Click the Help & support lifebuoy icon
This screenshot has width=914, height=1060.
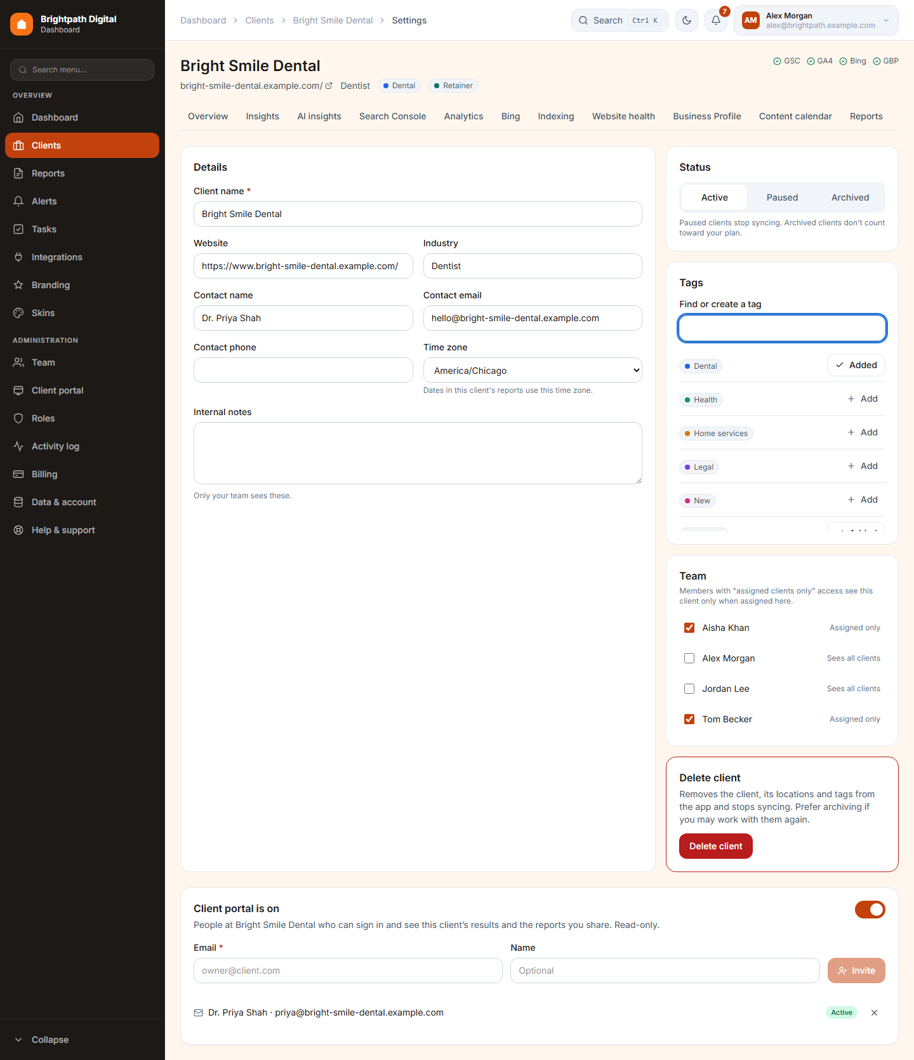[18, 530]
